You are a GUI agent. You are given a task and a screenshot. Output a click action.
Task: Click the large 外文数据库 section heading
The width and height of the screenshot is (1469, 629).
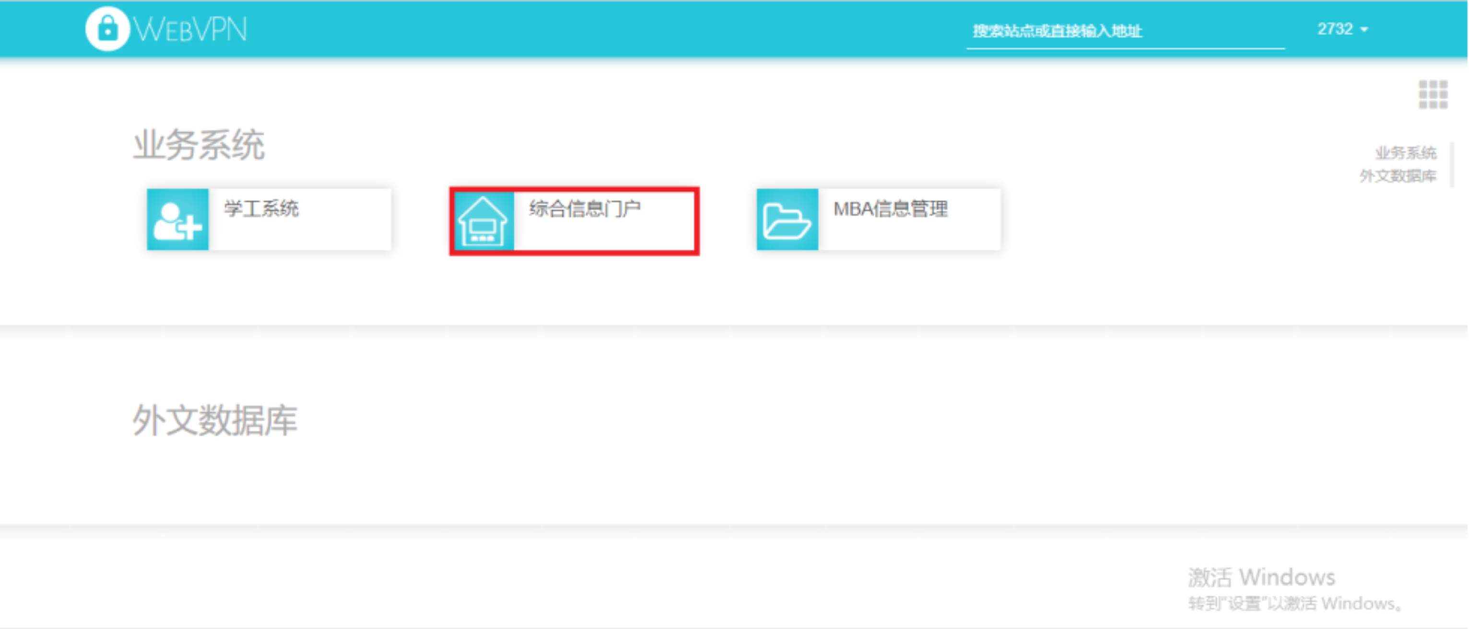pyautogui.click(x=215, y=421)
